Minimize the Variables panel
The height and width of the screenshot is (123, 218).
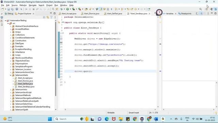point(212,13)
